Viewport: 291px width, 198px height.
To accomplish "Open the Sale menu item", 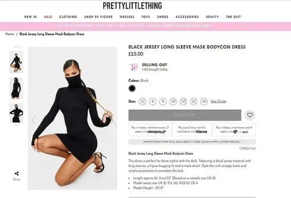I will 48,17.
